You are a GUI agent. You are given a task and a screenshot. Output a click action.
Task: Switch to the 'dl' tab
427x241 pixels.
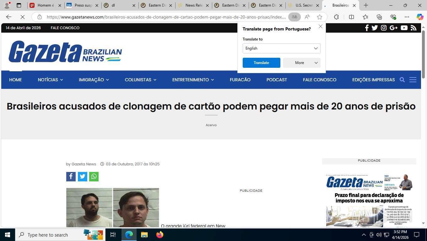(120, 5)
